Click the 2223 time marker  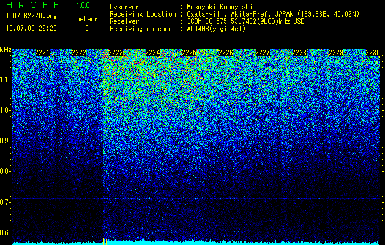[x=116, y=53]
